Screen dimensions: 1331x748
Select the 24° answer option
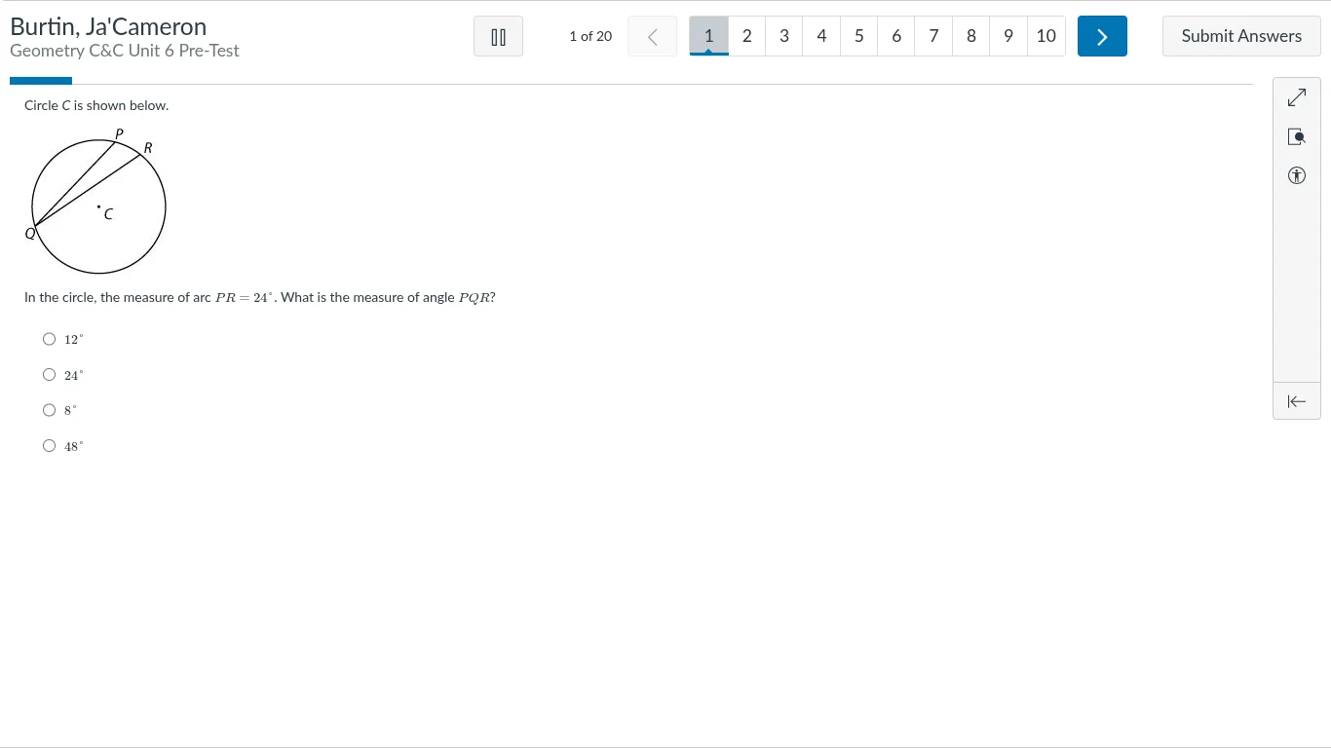coord(50,375)
